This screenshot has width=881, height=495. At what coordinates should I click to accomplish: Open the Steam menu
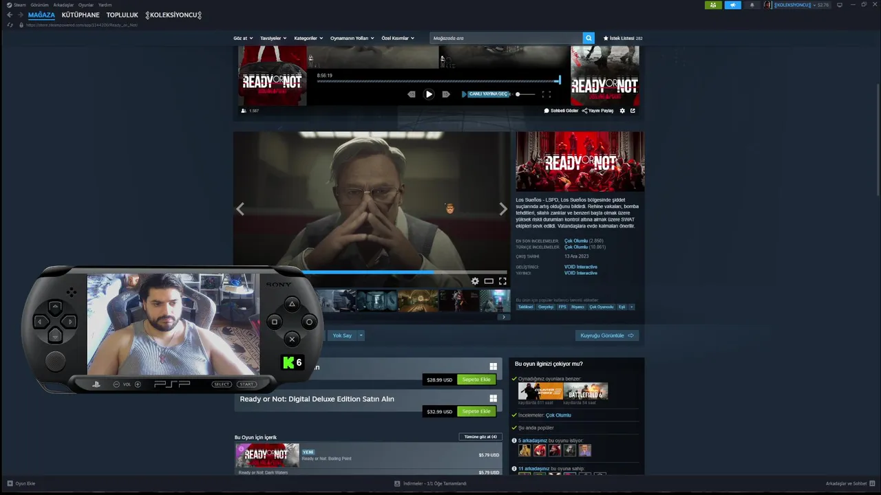pyautogui.click(x=17, y=5)
